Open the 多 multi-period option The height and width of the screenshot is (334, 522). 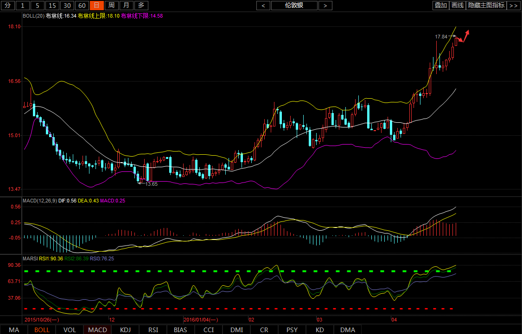141,6
